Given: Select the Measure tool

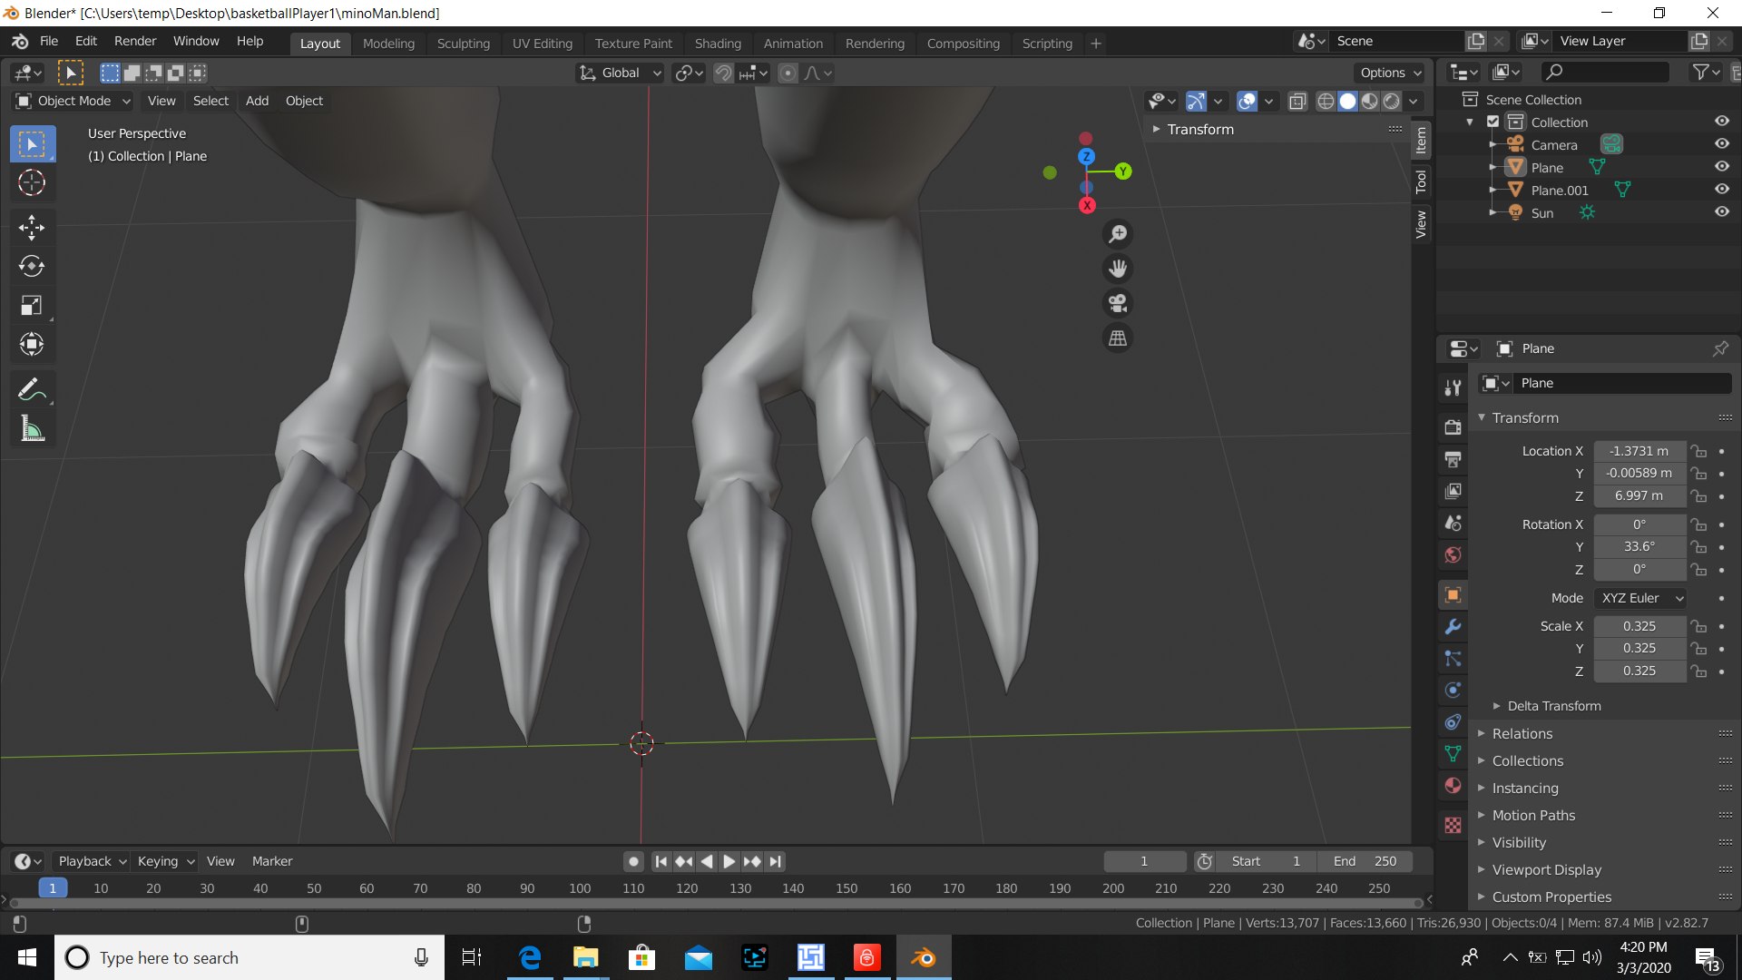Looking at the screenshot, I should coord(32,429).
